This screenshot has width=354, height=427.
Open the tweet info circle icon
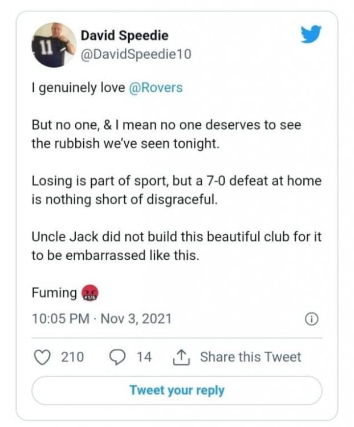[x=311, y=320]
